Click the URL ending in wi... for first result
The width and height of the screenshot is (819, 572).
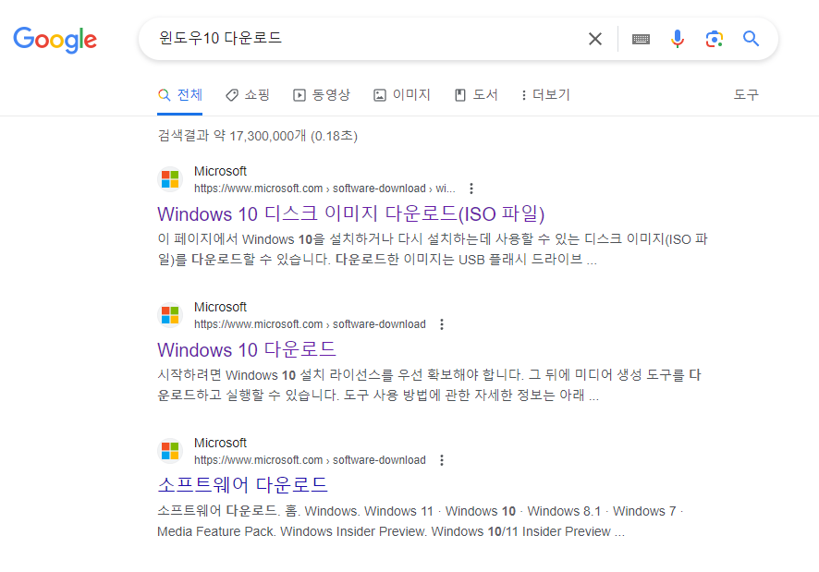pos(324,189)
